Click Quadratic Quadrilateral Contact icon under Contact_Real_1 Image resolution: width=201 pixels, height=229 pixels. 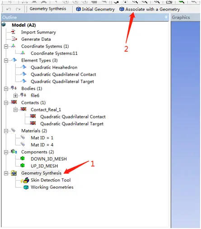point(33,116)
